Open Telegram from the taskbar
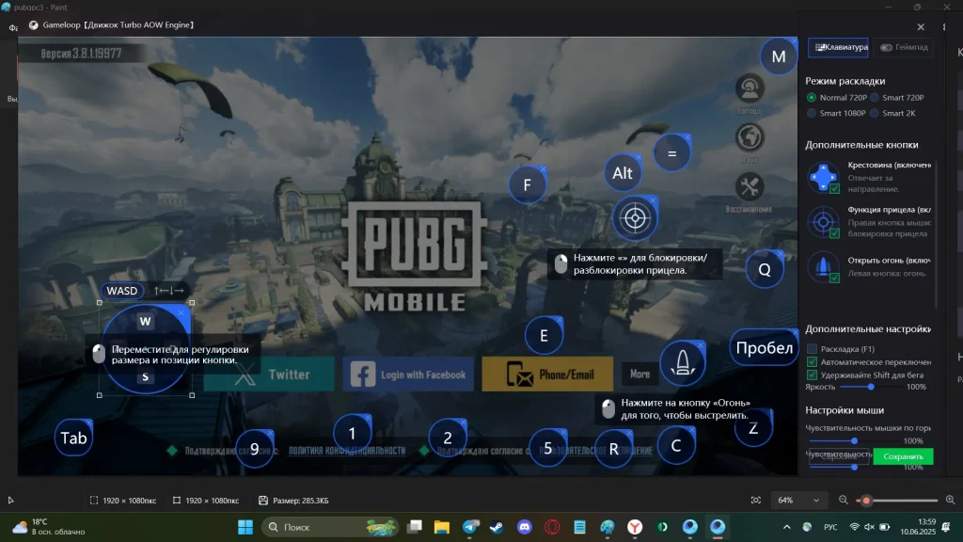Viewport: 963px width, 542px height. [470, 527]
